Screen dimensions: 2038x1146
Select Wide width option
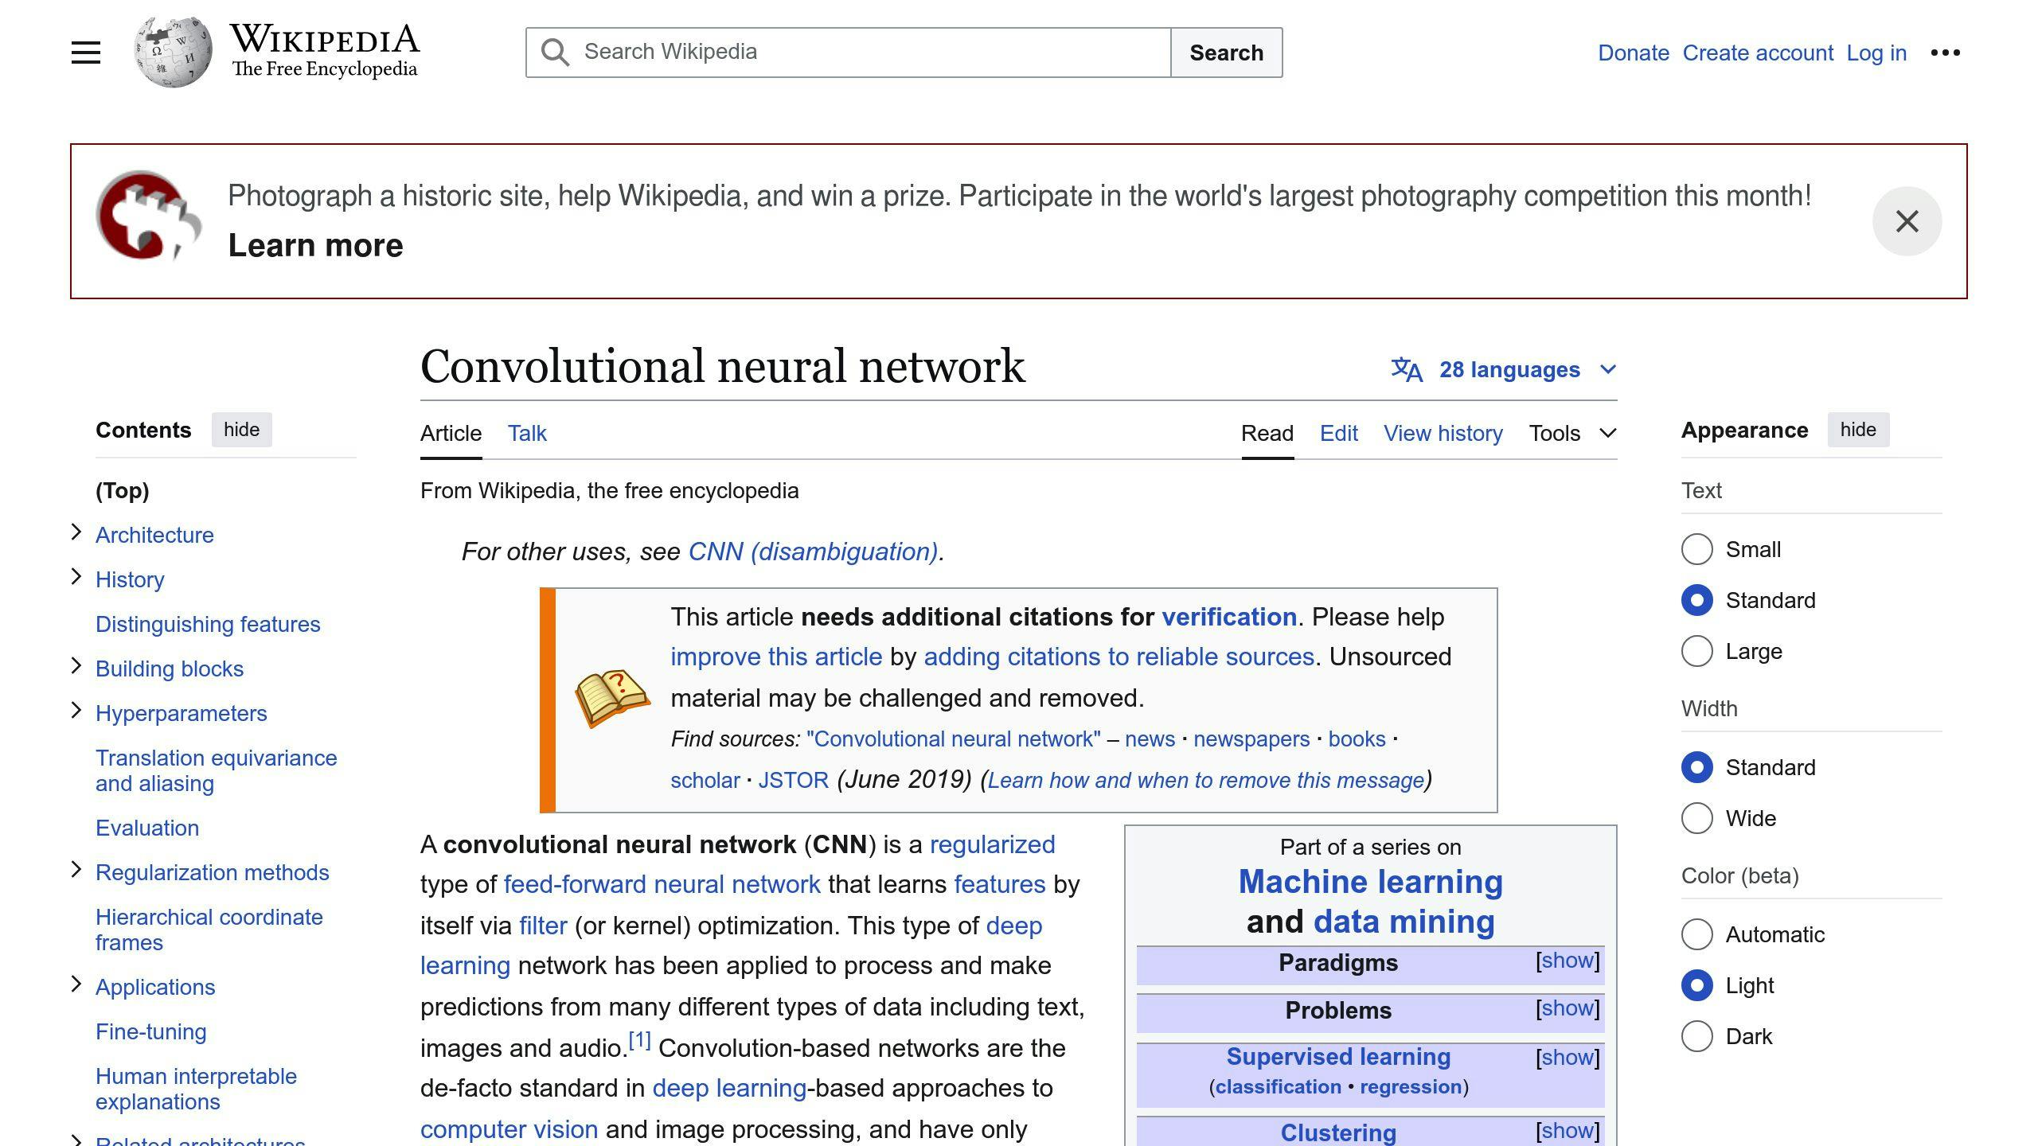[1696, 818]
